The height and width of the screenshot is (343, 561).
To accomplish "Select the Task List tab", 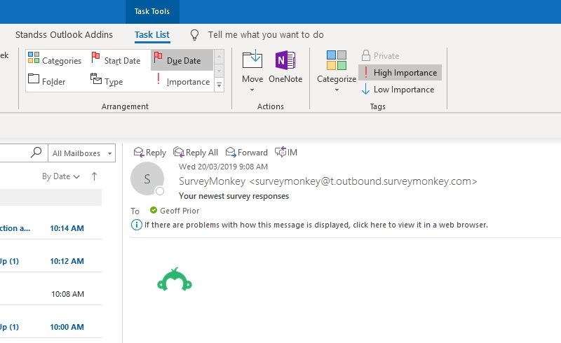I will coord(152,35).
